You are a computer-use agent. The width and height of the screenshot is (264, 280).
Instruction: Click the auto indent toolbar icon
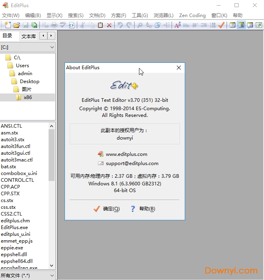[203, 25]
